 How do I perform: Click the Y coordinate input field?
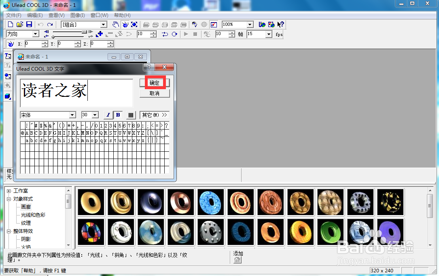coord(66,44)
